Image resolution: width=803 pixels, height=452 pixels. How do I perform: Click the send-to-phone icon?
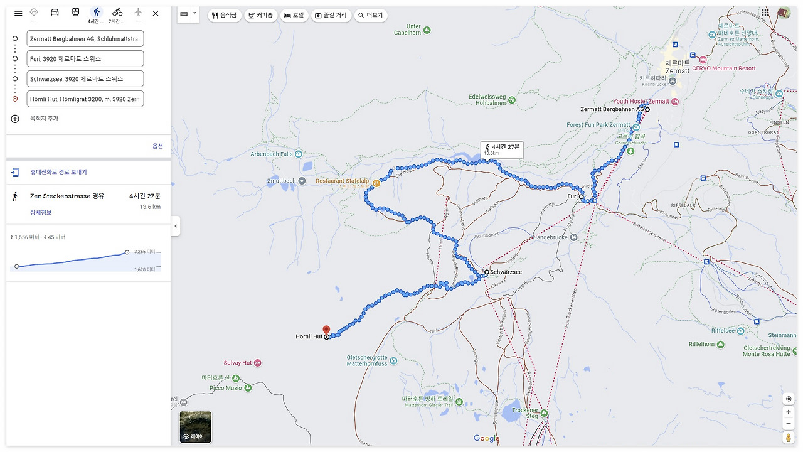15,172
